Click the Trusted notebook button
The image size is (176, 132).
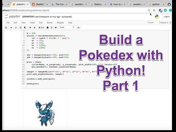[150, 22]
